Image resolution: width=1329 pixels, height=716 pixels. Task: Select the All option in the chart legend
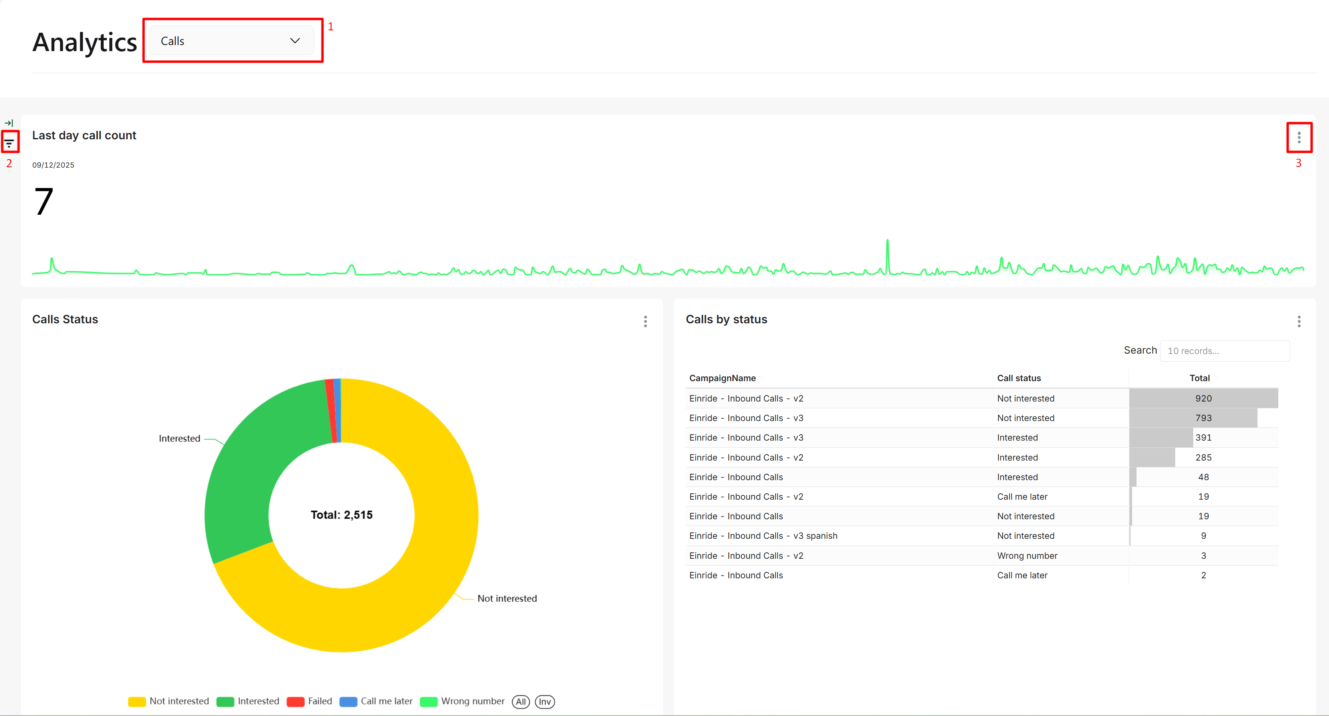coord(521,702)
